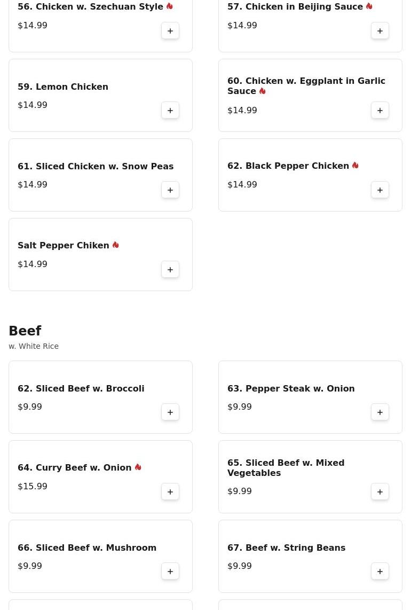This screenshot has width=411, height=610.
Task: Click plus button for Lemon Chicken
Action: (170, 111)
